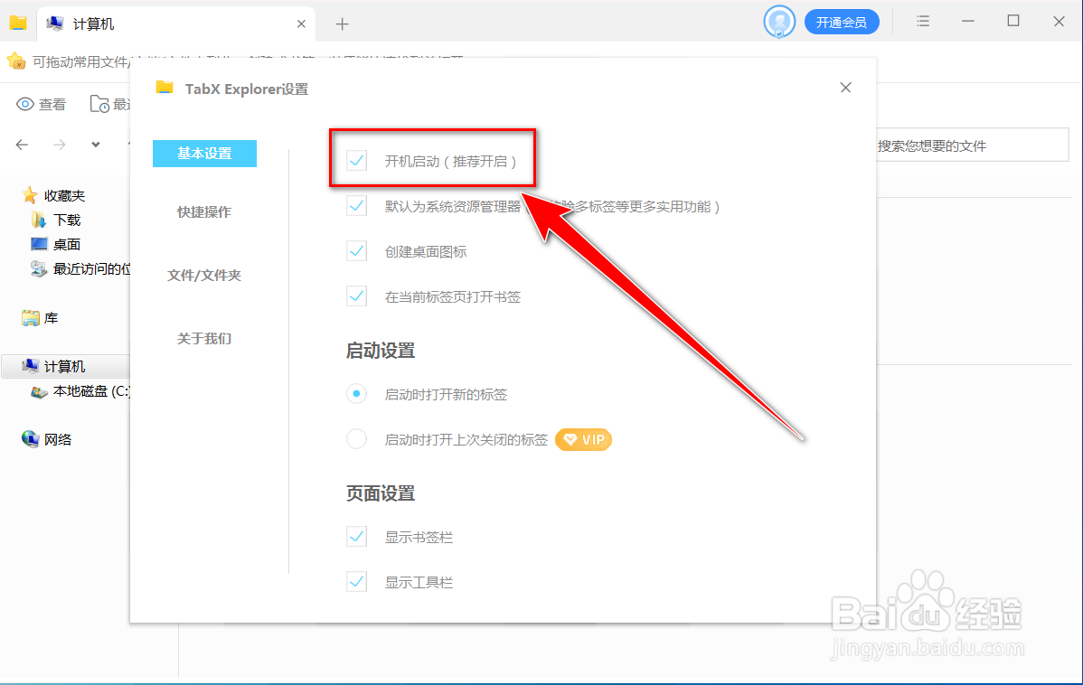The width and height of the screenshot is (1083, 685).
Task: Click the VIP badge
Action: click(584, 440)
